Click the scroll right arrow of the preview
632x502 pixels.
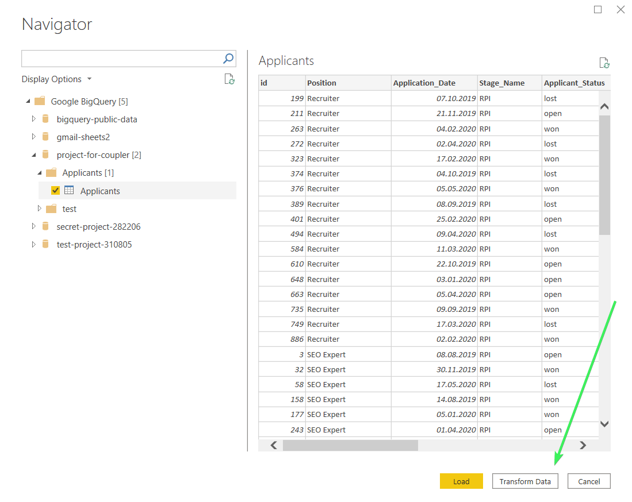click(583, 445)
